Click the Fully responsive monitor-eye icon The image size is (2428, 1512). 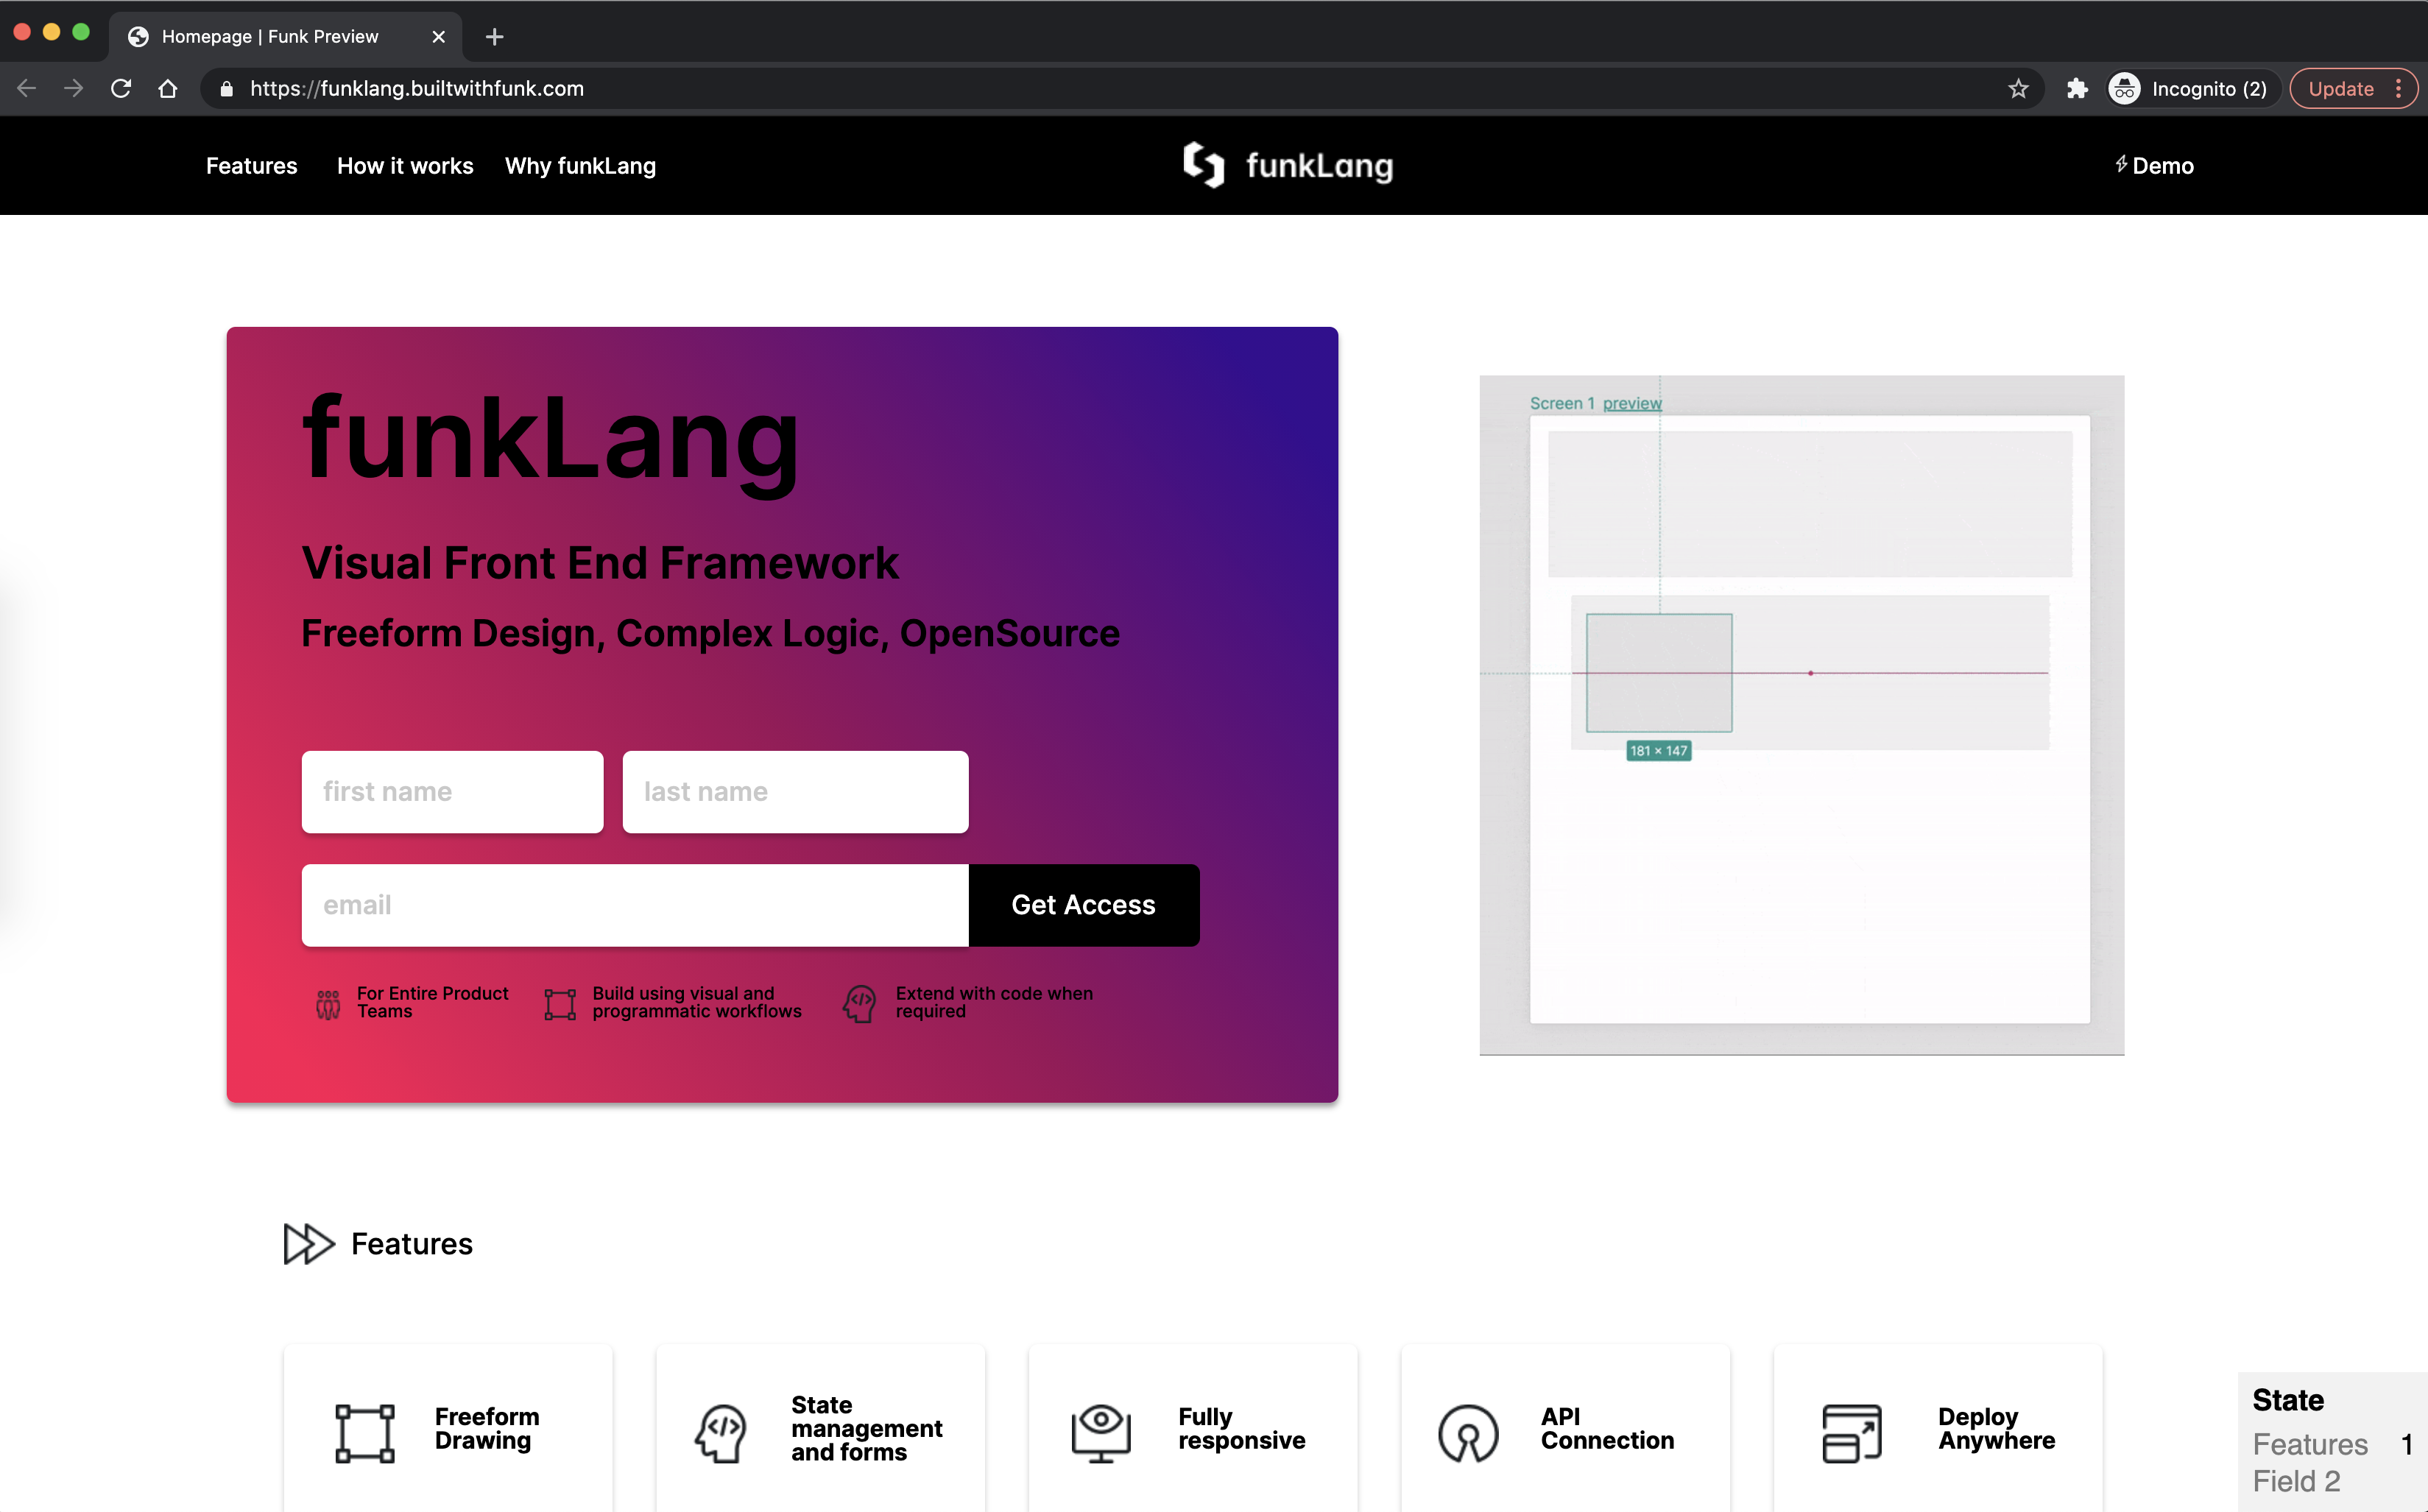1100,1433
